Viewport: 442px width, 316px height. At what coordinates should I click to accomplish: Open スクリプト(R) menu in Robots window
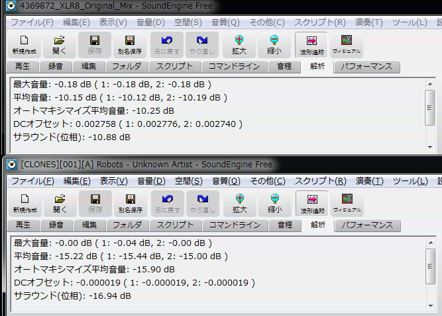(x=320, y=181)
